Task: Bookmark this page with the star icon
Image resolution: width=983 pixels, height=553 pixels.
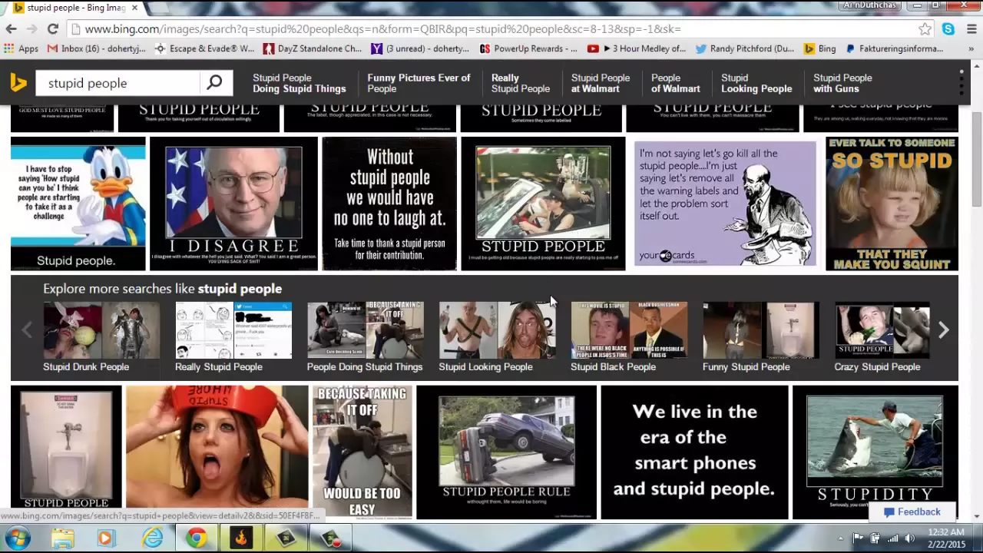Action: (x=925, y=29)
